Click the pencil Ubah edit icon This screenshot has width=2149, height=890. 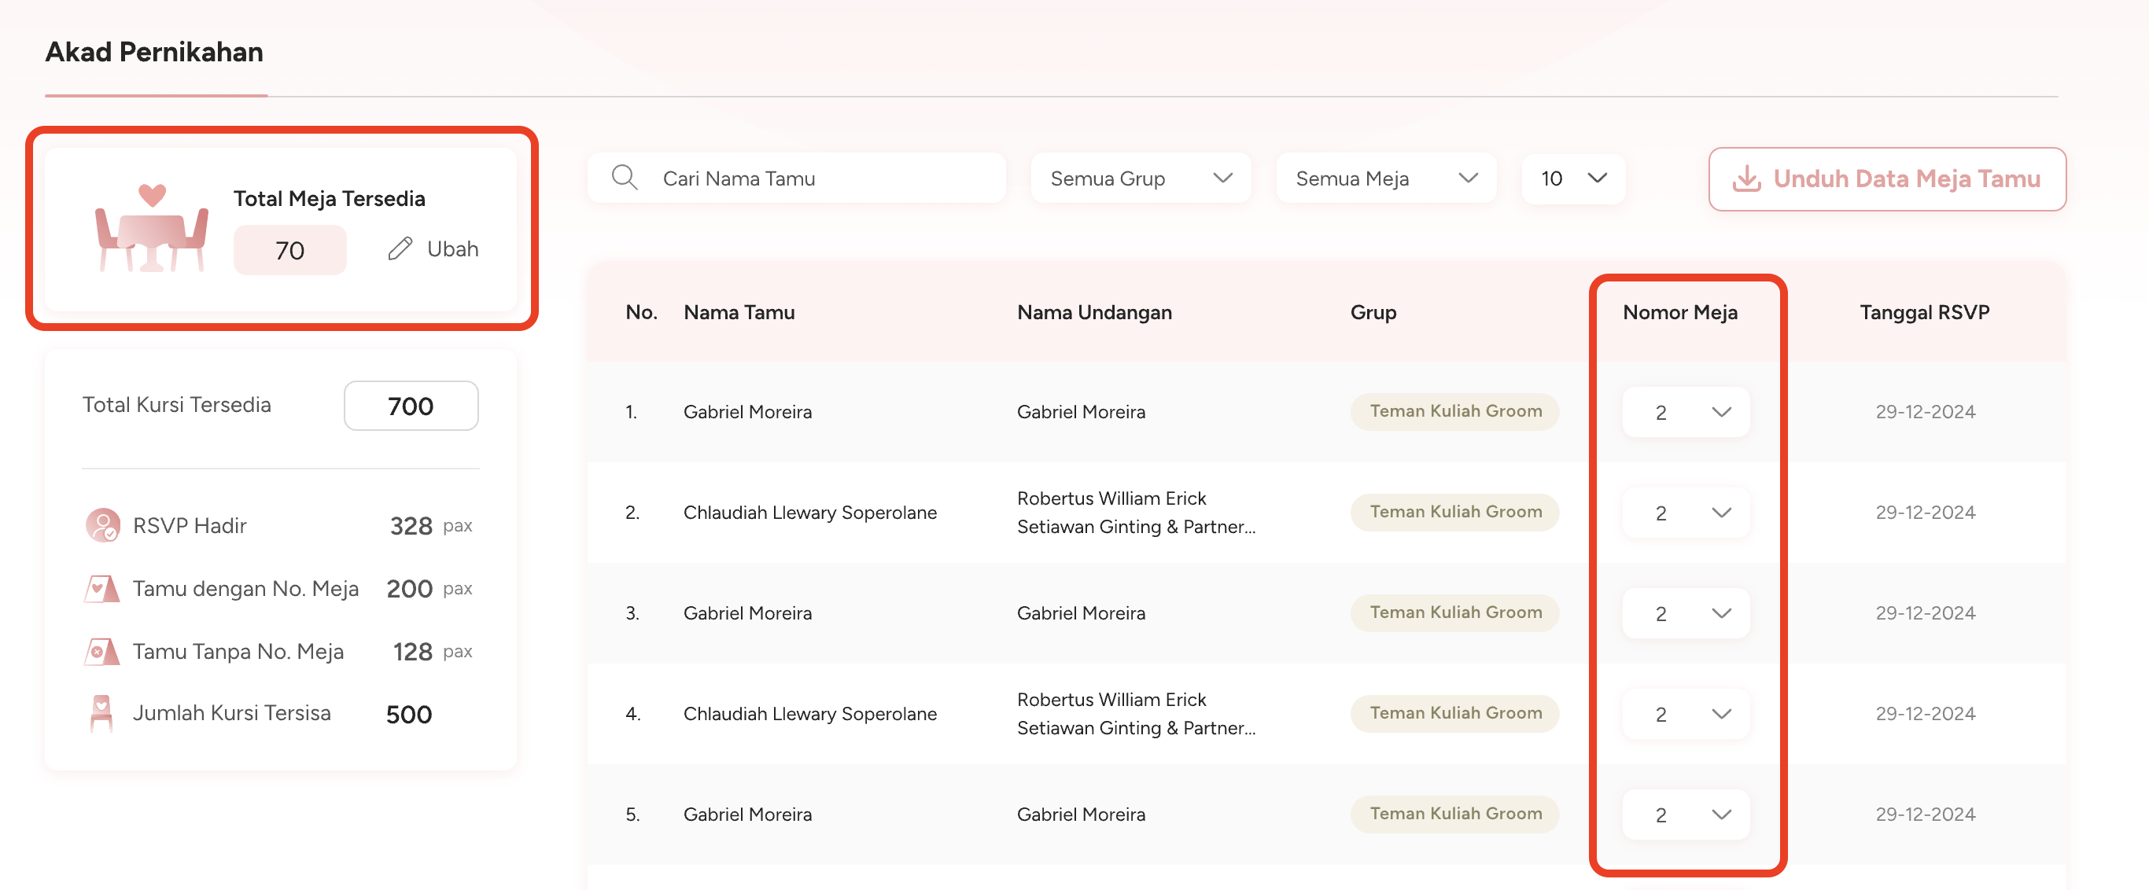pos(400,248)
